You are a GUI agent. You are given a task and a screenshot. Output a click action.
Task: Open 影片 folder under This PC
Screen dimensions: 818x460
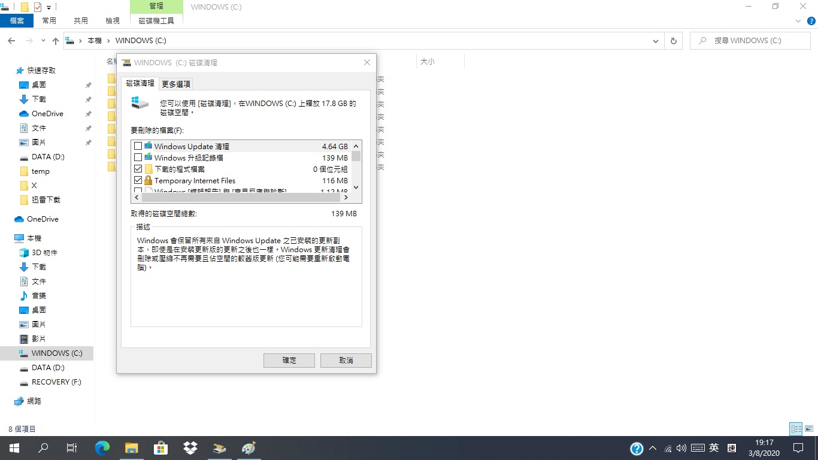coord(39,338)
